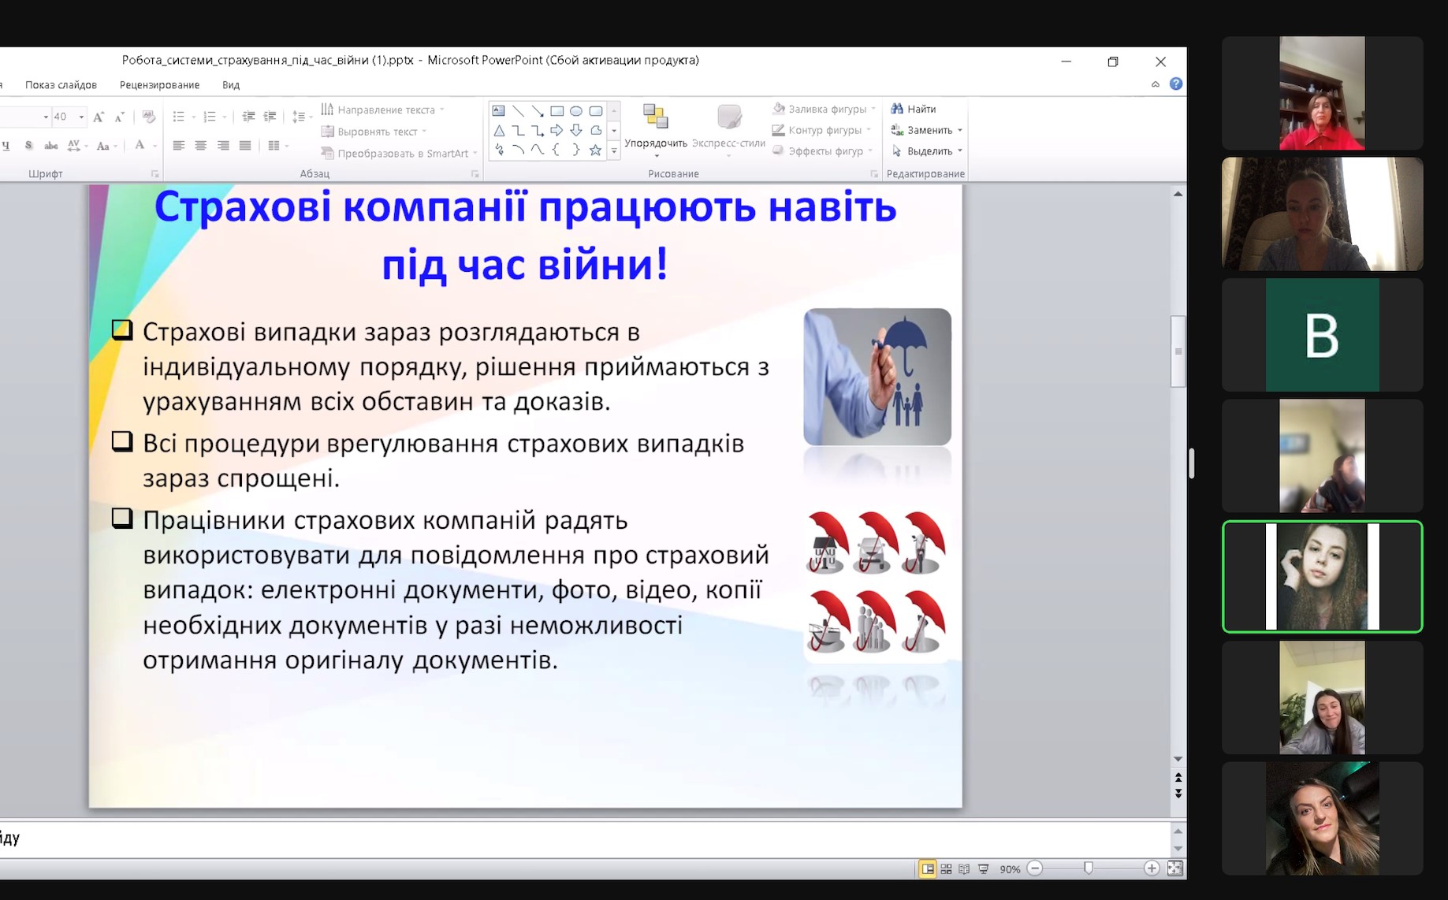Click the center text alignment icon

(201, 146)
